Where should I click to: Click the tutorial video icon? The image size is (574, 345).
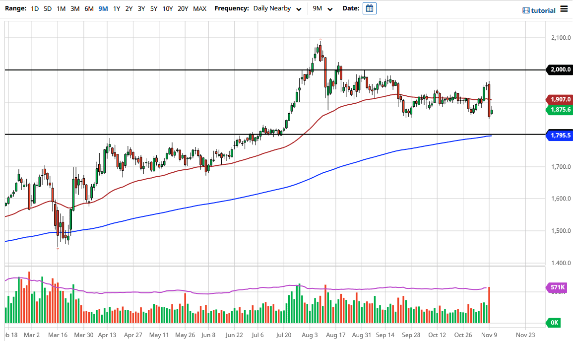tap(526, 10)
